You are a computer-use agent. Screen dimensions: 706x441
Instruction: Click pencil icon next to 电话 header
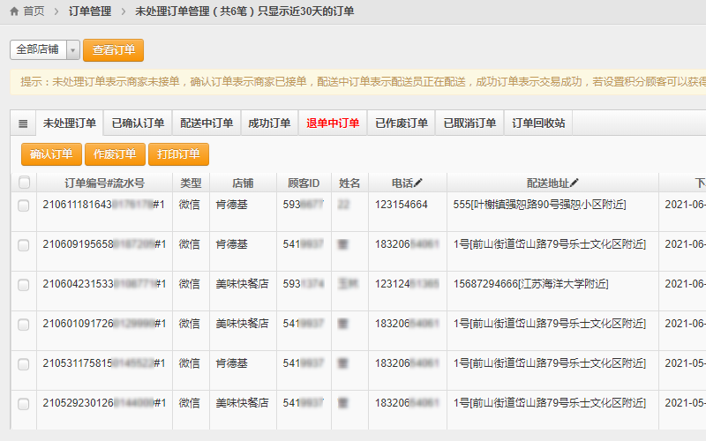(x=419, y=183)
